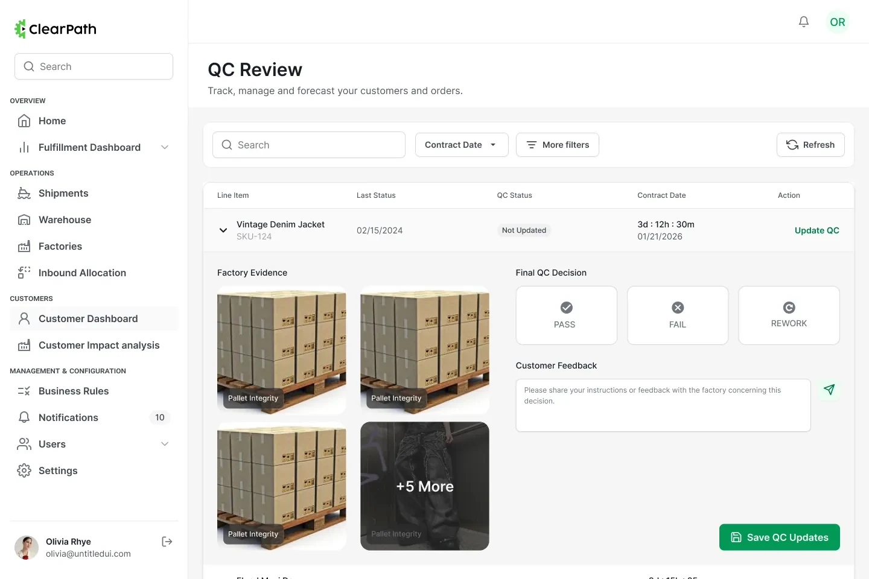
Task: Click the Customer Impact analysis icon
Action: [x=24, y=345]
